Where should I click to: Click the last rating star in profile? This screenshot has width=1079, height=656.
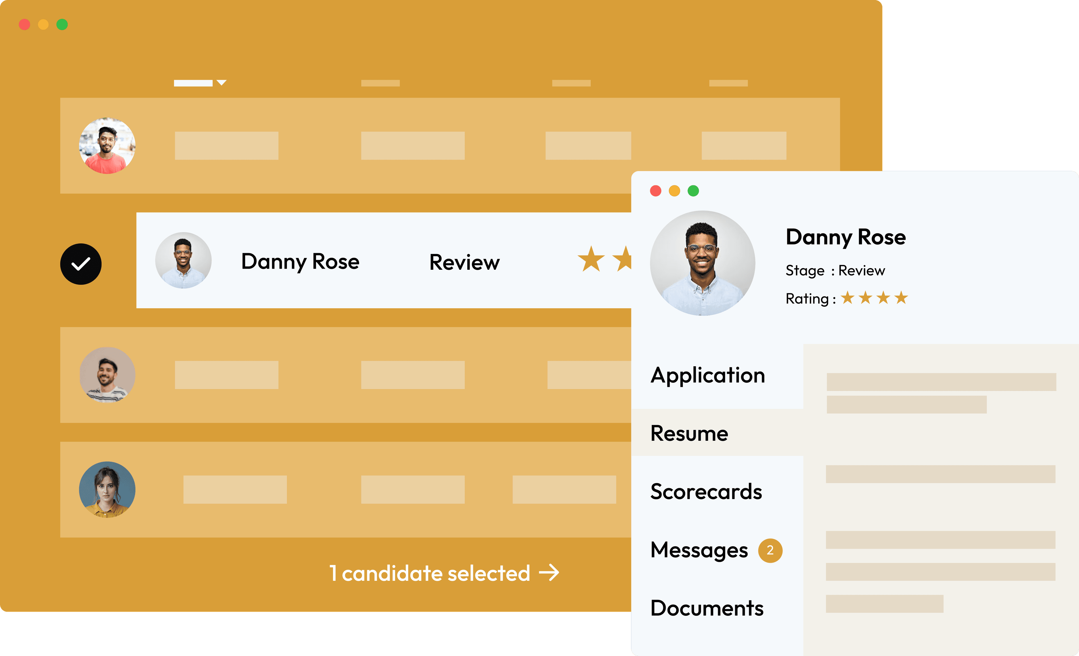[x=901, y=298]
